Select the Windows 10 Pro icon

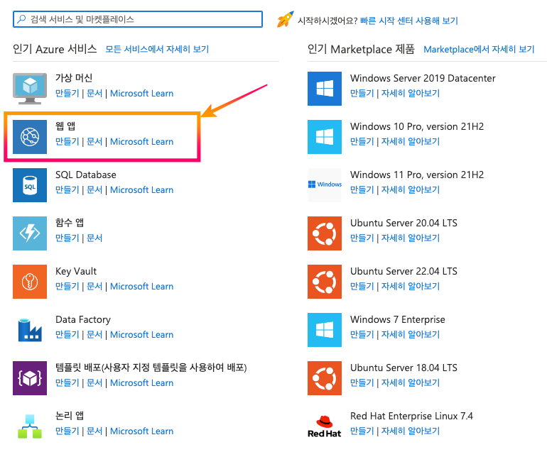(325, 137)
